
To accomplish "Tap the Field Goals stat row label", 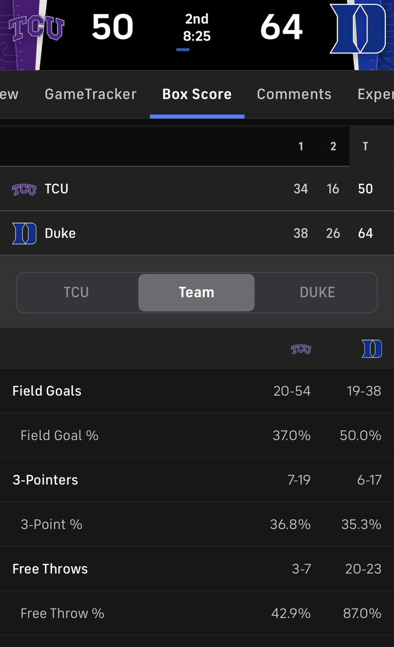I will tap(47, 391).
